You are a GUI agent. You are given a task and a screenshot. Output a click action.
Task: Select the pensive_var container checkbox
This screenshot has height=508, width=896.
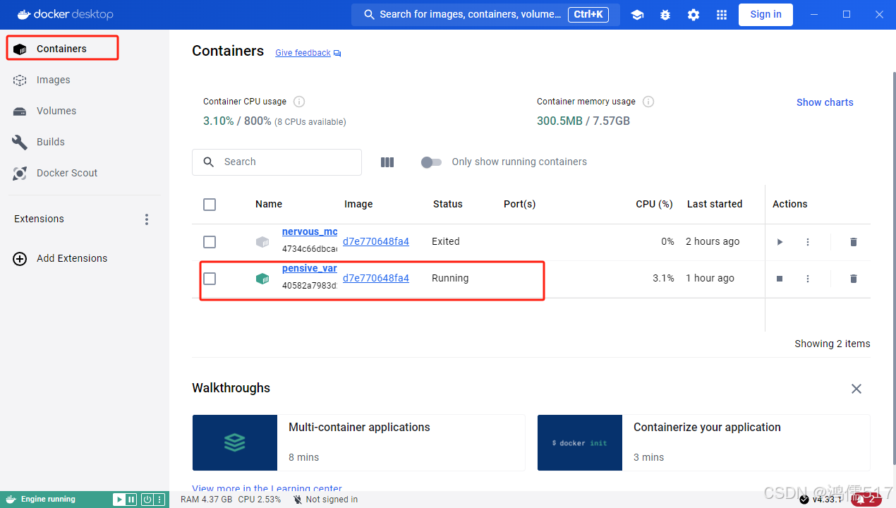point(210,279)
